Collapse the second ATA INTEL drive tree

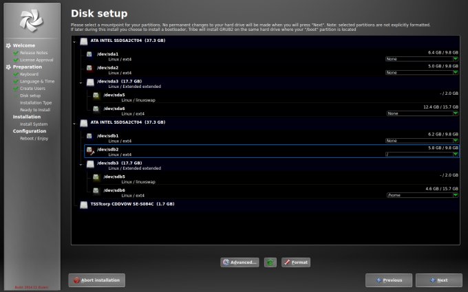(74, 124)
